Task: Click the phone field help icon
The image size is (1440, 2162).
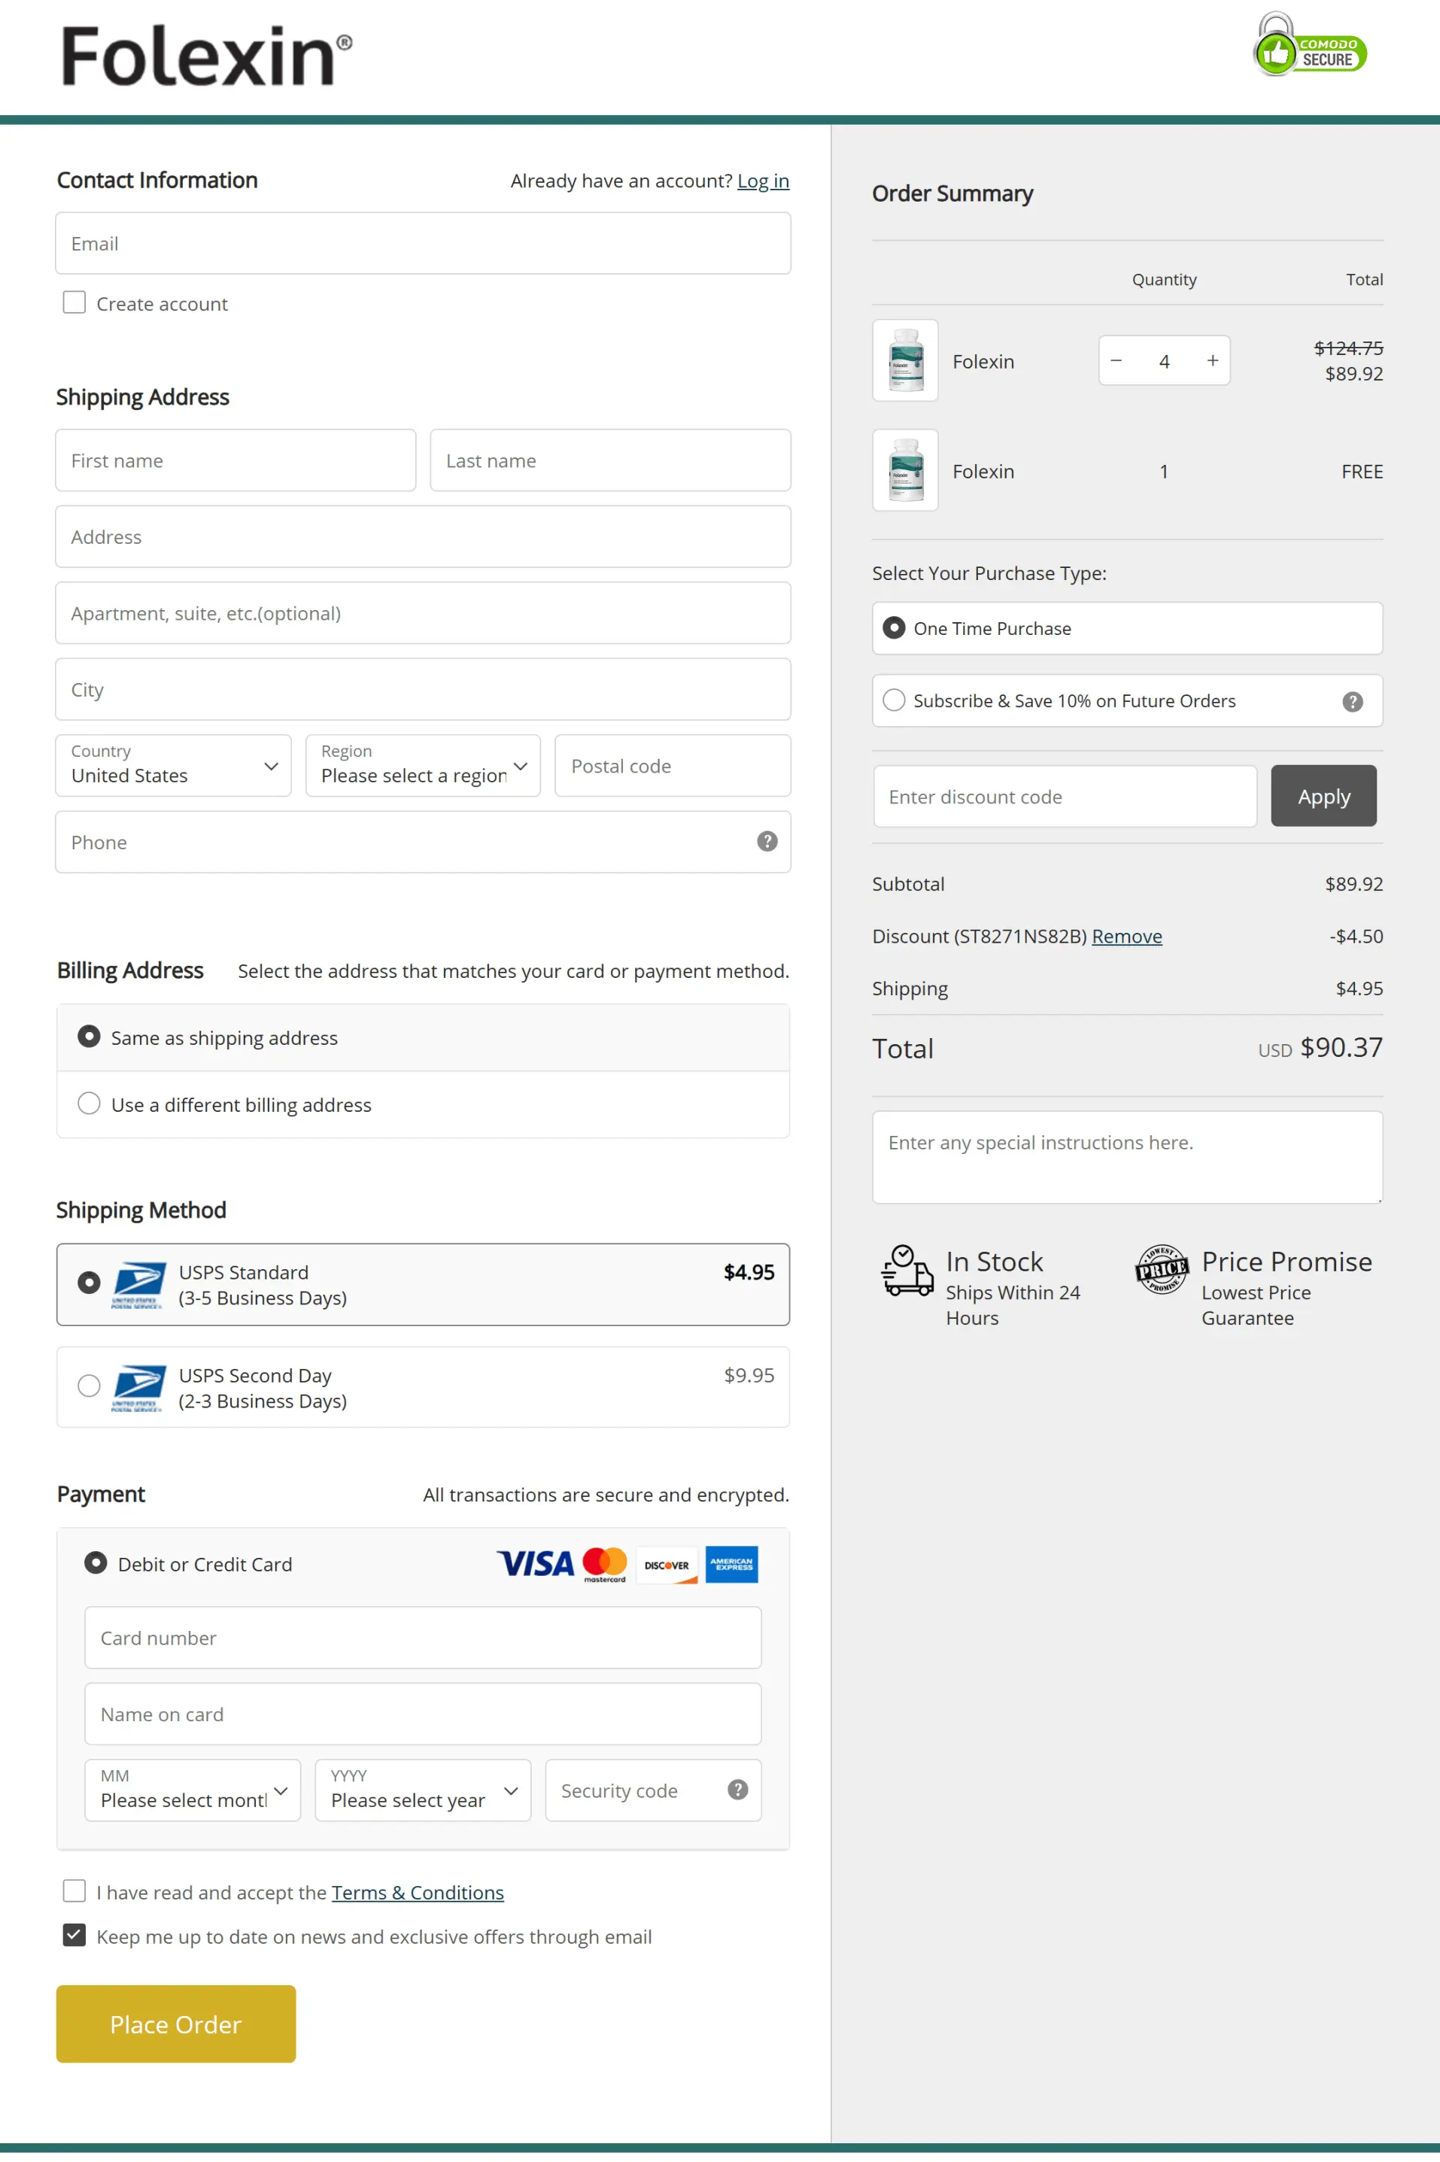Action: tap(767, 841)
